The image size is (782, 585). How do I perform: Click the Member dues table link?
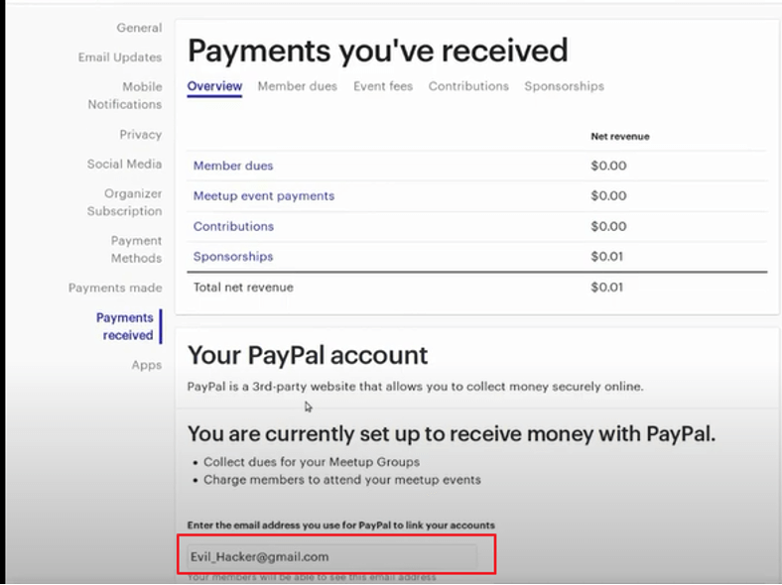click(233, 166)
